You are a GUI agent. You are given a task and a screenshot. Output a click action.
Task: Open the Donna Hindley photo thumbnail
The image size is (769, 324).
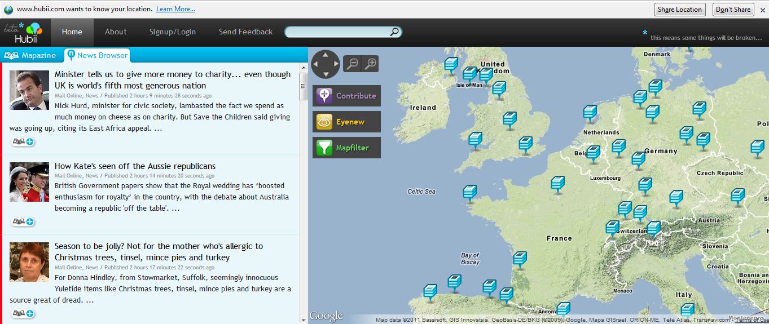(29, 262)
